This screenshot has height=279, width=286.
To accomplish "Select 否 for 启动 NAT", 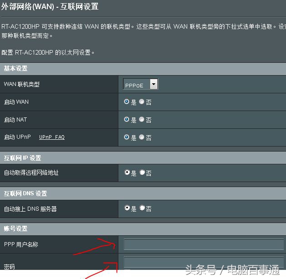I will [x=142, y=119].
